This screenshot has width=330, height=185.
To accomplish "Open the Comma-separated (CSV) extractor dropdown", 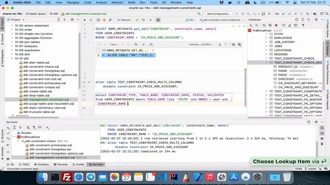I will click(x=201, y=45).
